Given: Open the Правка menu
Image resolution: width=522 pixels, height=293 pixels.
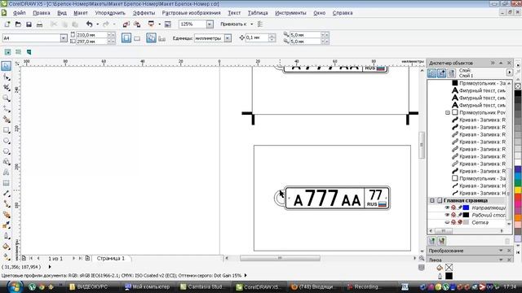Looking at the screenshot, I should click(42, 13).
